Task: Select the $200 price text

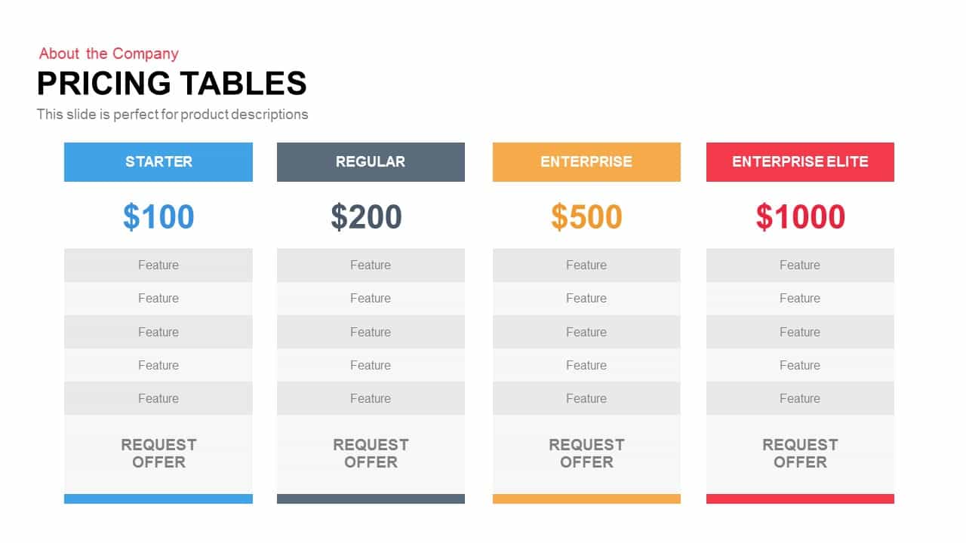Action: [366, 217]
